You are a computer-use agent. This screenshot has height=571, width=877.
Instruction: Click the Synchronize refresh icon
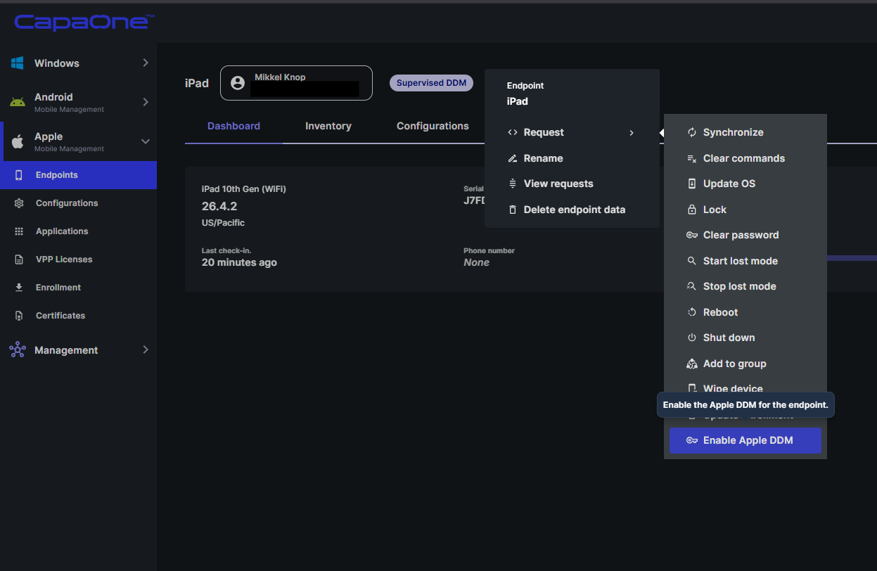(x=692, y=132)
